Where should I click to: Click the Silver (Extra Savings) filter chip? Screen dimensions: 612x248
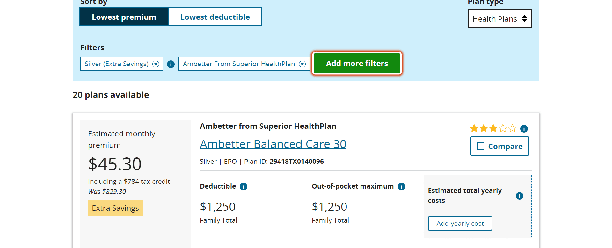117,64
